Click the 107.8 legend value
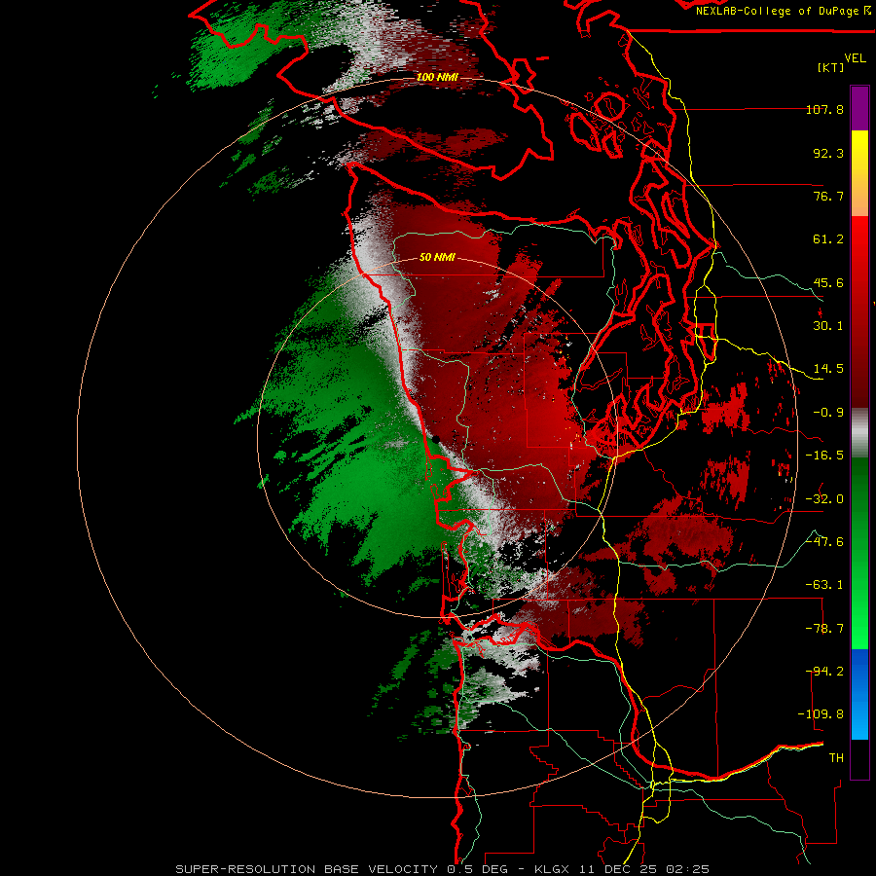Viewport: 876px width, 876px height. (824, 109)
